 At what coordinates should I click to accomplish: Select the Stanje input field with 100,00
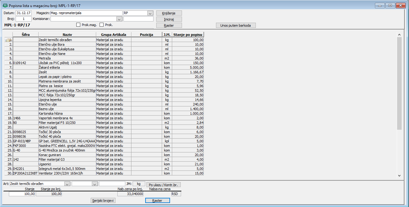pyautogui.click(x=22, y=194)
